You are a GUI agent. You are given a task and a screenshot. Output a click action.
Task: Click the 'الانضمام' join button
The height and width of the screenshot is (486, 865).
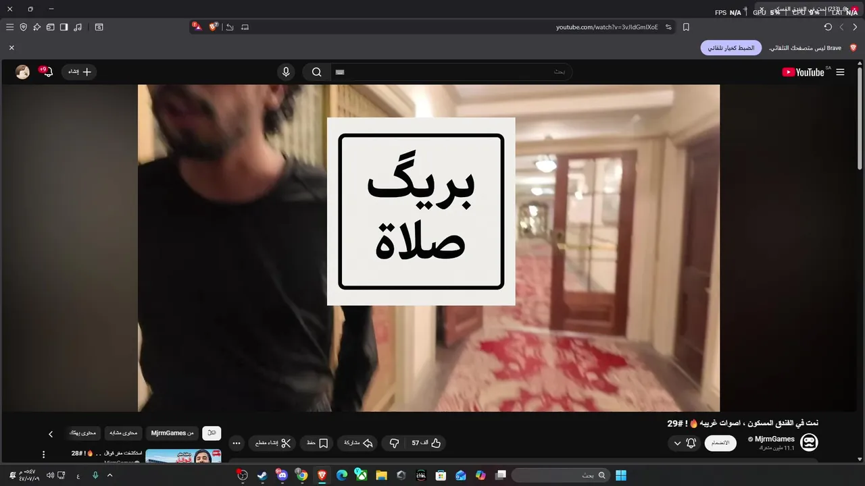point(721,443)
